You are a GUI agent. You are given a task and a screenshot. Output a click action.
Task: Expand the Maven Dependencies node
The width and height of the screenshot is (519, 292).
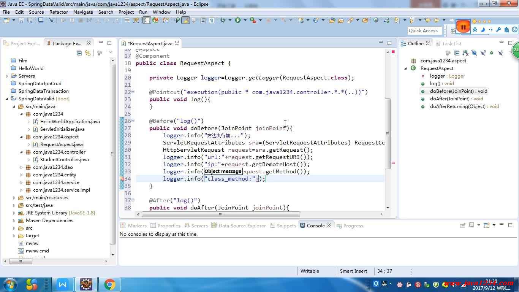pos(14,221)
